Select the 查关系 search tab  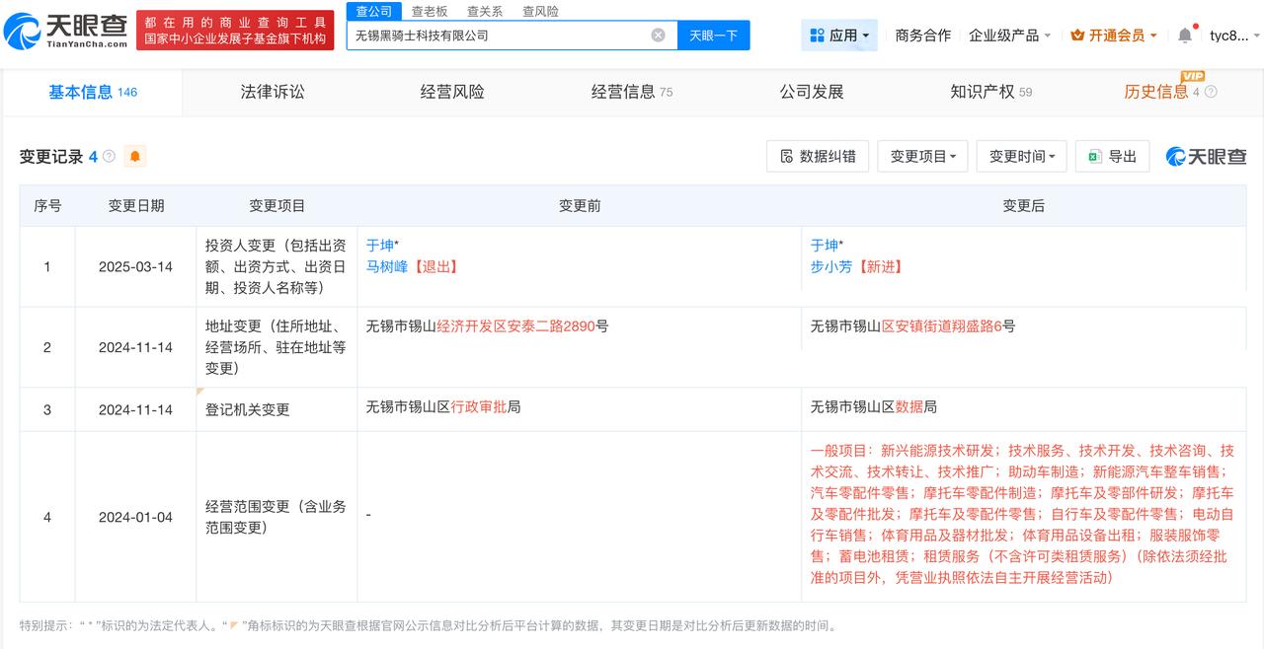click(485, 11)
